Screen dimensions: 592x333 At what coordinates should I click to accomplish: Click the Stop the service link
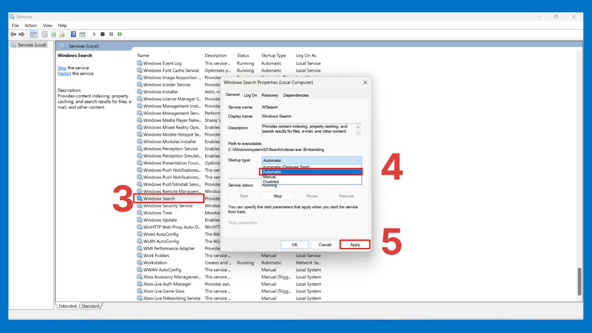[x=62, y=68]
